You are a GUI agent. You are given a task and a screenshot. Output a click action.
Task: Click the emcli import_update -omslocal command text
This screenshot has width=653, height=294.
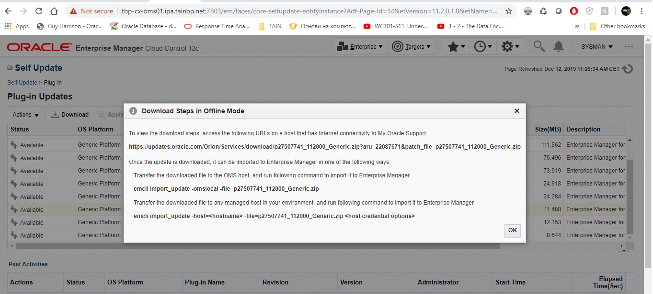click(226, 189)
